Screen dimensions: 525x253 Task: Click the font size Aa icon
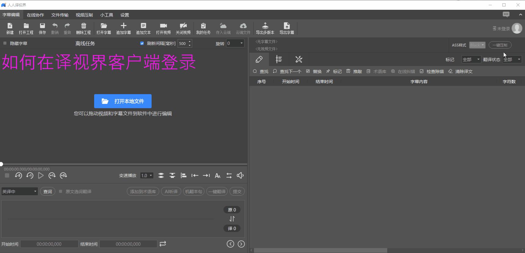click(x=218, y=175)
